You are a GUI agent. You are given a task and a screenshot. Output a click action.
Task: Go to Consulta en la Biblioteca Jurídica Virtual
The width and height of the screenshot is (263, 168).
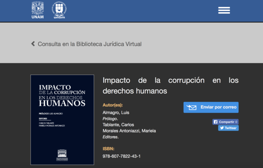coord(90,44)
